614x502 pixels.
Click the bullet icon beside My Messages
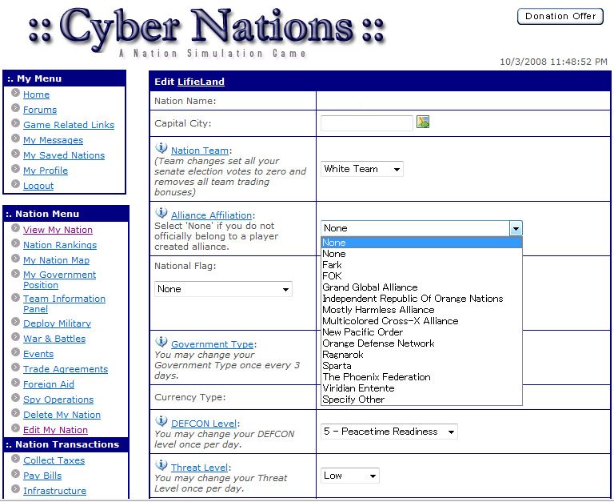coord(15,139)
